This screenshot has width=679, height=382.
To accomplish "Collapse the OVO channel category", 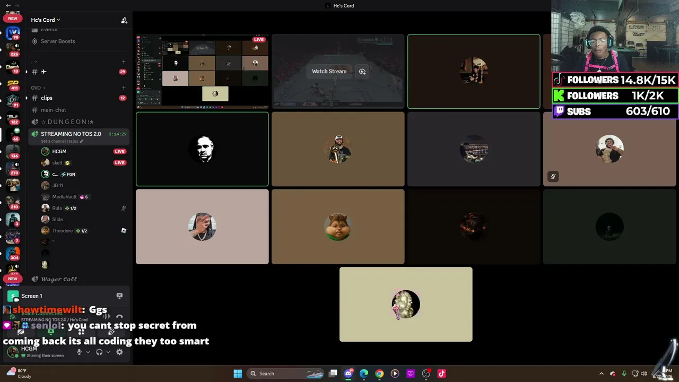I will point(38,88).
